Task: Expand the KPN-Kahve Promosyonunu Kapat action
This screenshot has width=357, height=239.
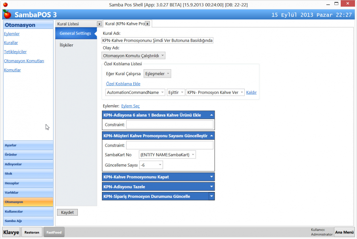Action: (211, 177)
